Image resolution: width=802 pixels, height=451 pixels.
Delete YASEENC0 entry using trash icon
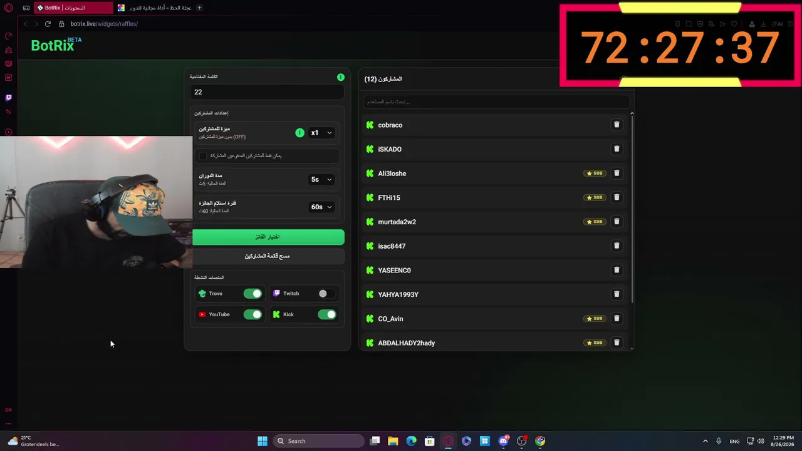[x=617, y=270]
